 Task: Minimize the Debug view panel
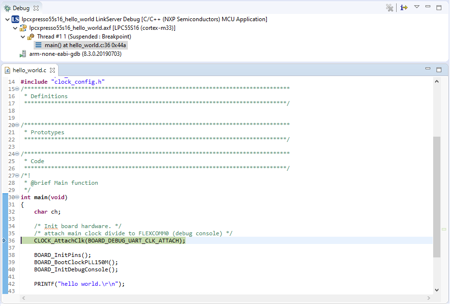[x=428, y=7]
